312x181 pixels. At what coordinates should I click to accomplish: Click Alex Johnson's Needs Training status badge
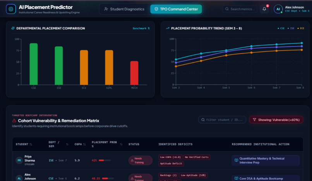[141, 178]
